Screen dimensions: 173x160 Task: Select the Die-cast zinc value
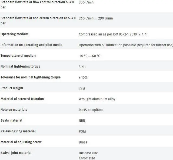tap(88, 153)
